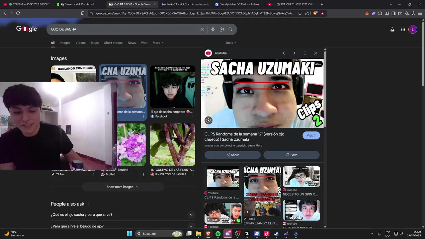Open the Brave Wallet icon
This screenshot has width=425, height=239.
(x=400, y=13)
